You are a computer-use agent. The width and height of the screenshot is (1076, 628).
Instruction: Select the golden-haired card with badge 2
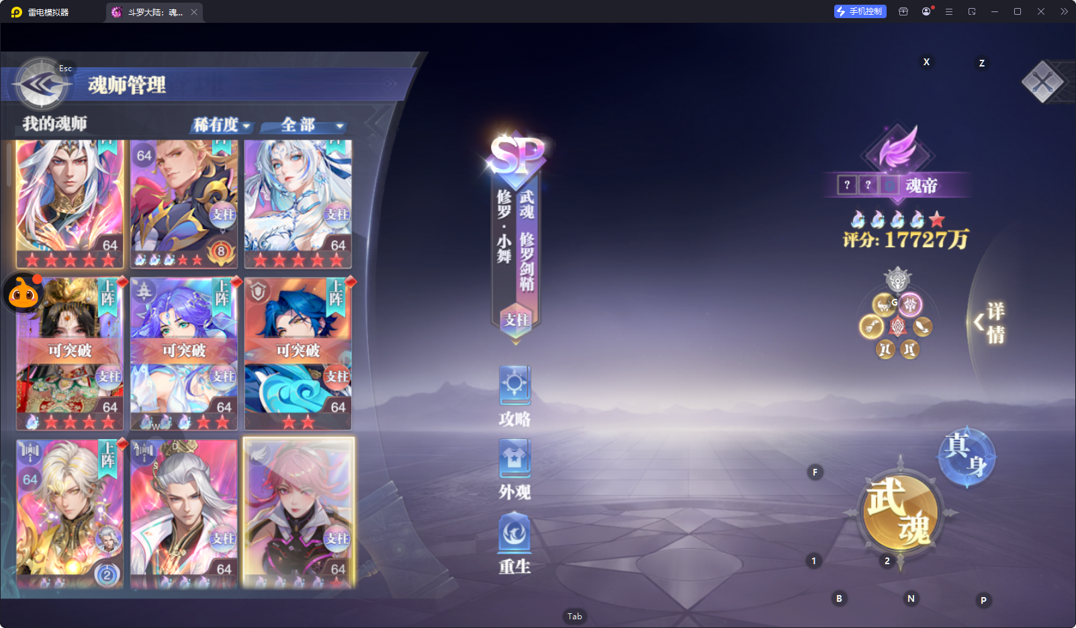pos(70,514)
